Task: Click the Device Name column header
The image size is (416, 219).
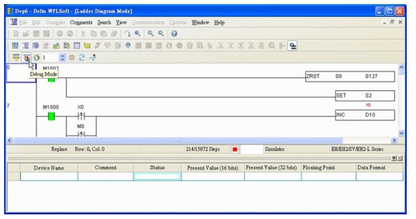Action: pos(49,168)
